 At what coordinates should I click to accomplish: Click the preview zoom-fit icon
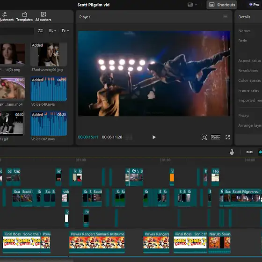[x=204, y=137]
